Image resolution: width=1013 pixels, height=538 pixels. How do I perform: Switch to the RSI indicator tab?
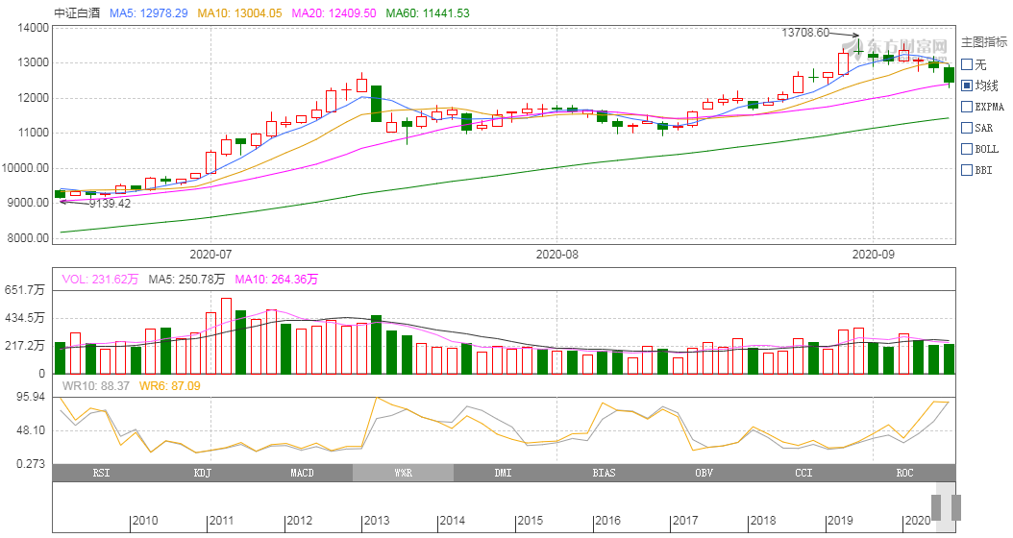tap(102, 473)
